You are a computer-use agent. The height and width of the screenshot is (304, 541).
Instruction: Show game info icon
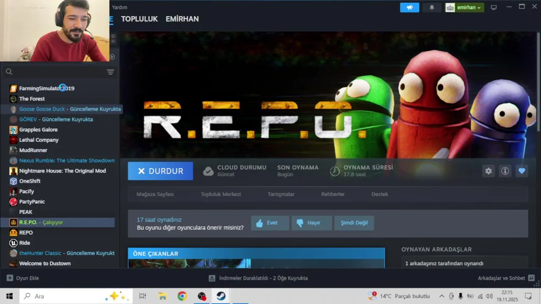pos(505,171)
